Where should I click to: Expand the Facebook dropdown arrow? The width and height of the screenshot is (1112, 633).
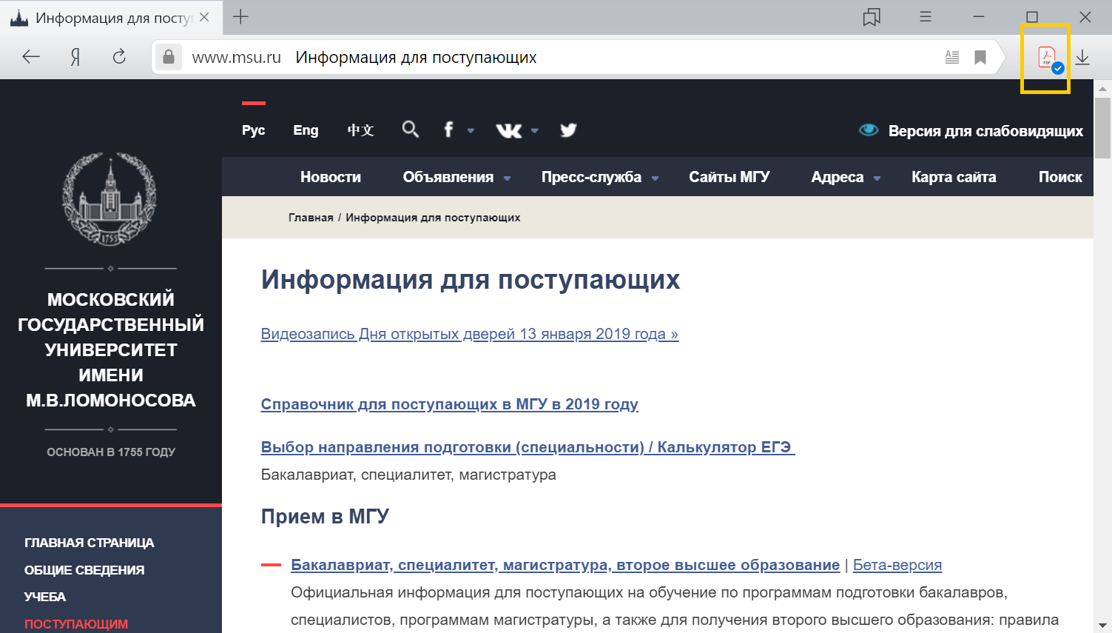pos(471,131)
